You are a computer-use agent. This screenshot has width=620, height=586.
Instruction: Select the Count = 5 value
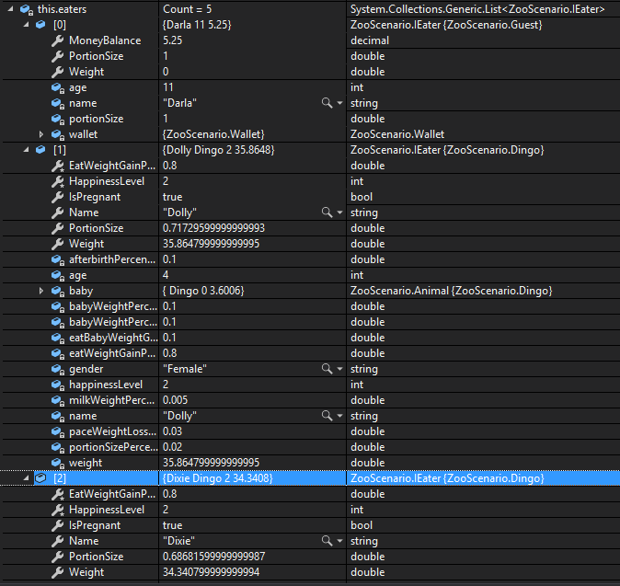click(187, 8)
